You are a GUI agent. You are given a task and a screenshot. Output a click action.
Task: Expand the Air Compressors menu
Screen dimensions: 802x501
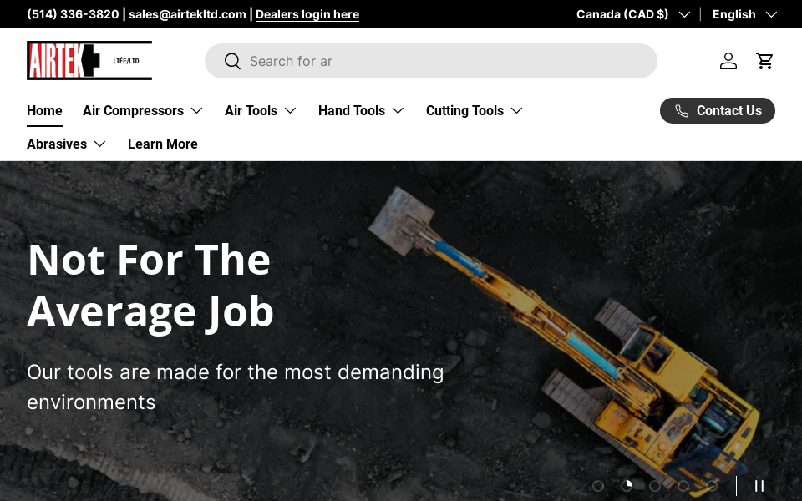143,110
